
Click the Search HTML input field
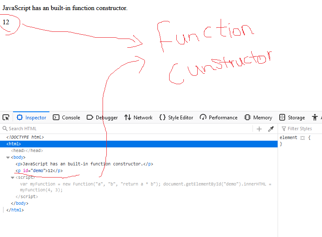click(126, 129)
